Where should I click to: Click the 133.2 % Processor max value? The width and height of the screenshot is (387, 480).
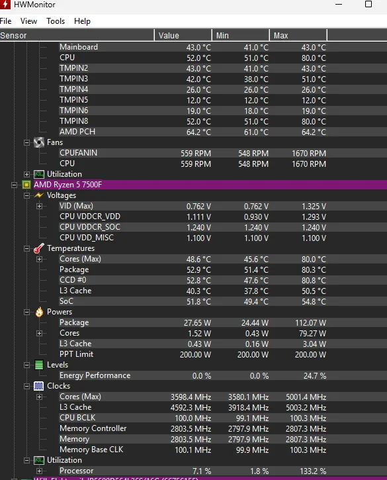click(313, 471)
